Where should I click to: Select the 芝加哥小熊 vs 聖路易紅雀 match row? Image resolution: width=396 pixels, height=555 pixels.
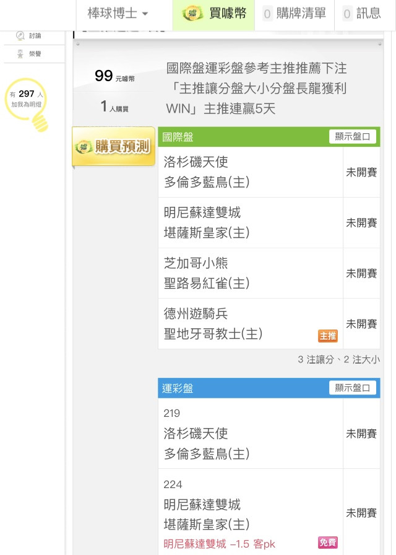pyautogui.click(x=251, y=273)
